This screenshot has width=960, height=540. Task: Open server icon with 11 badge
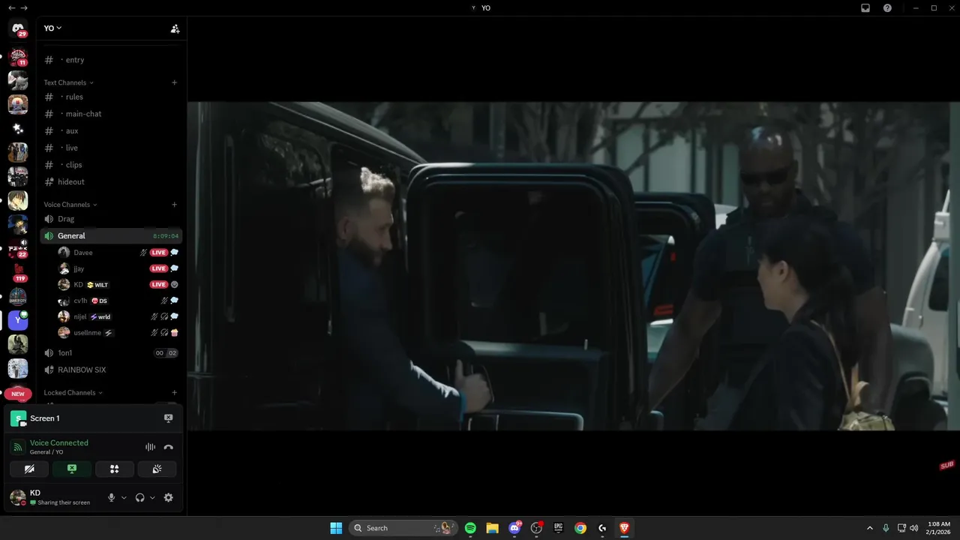pyautogui.click(x=18, y=57)
